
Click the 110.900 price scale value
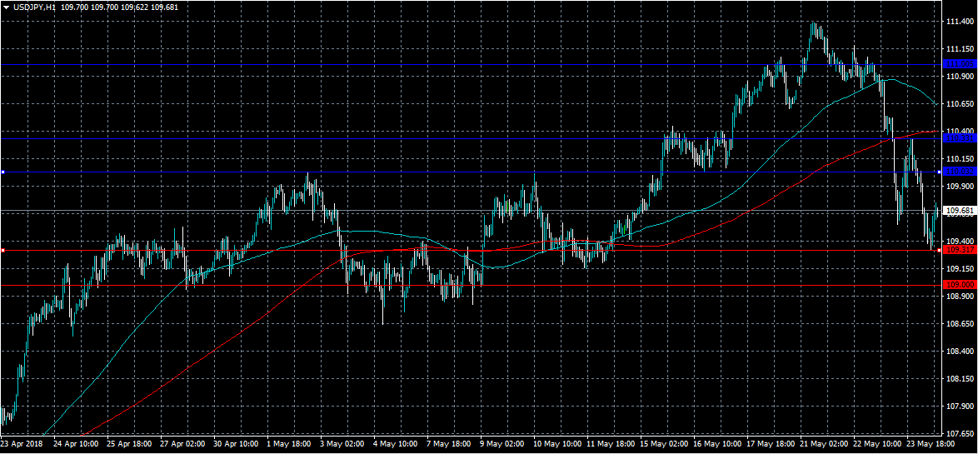click(960, 76)
